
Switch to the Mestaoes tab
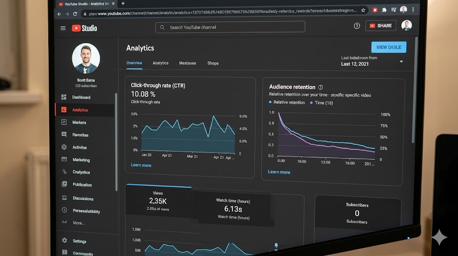[x=187, y=63]
